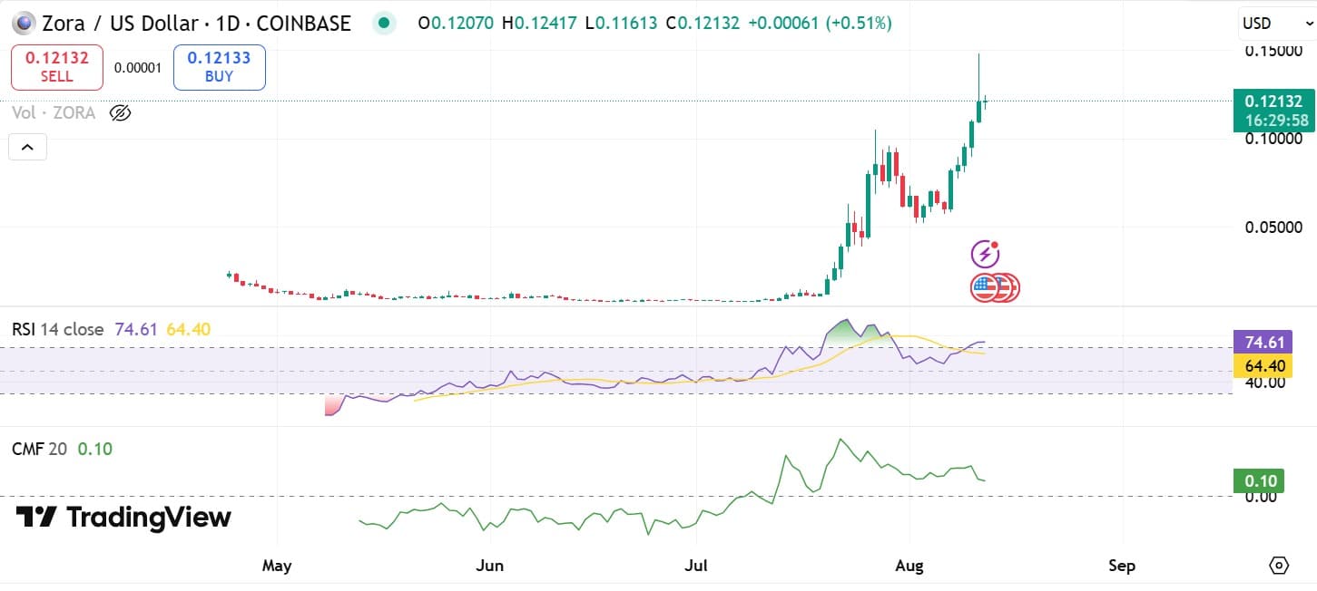The height and width of the screenshot is (591, 1317).
Task: Click the green 0.12132 price label
Action: 1273,102
